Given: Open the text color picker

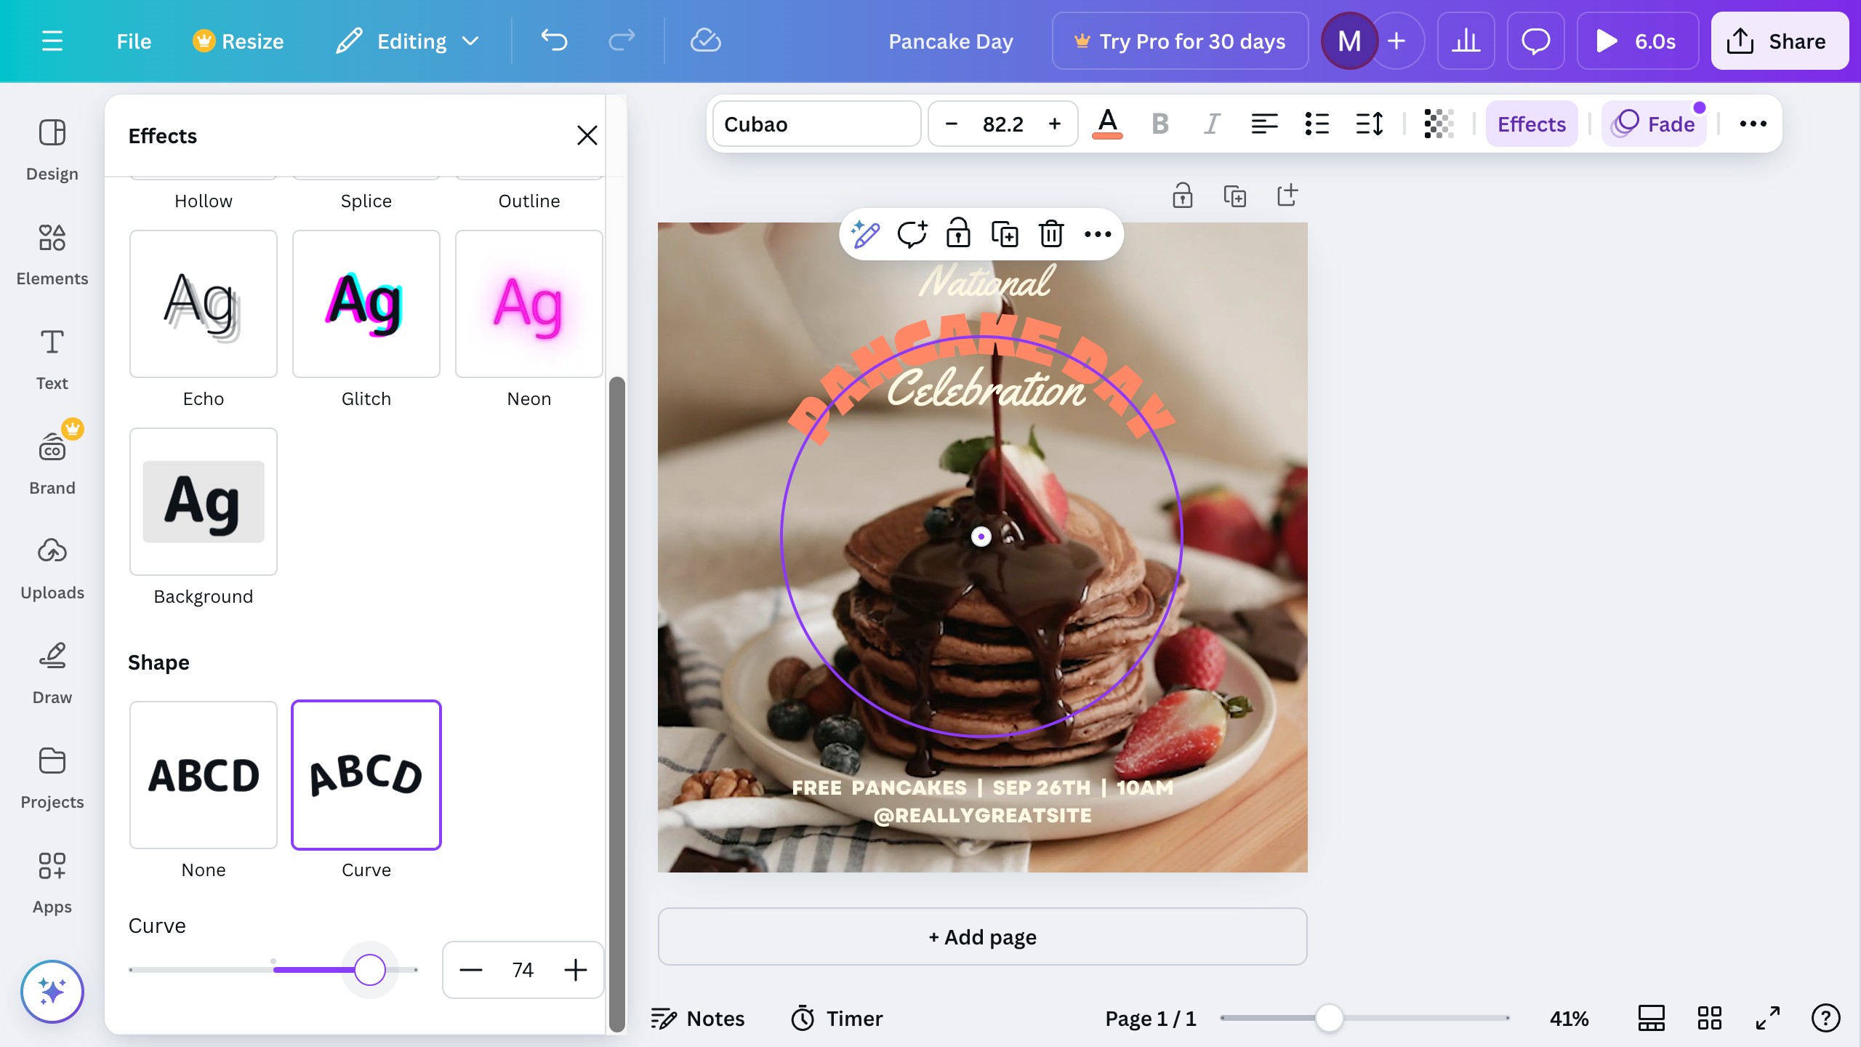Looking at the screenshot, I should (x=1108, y=124).
